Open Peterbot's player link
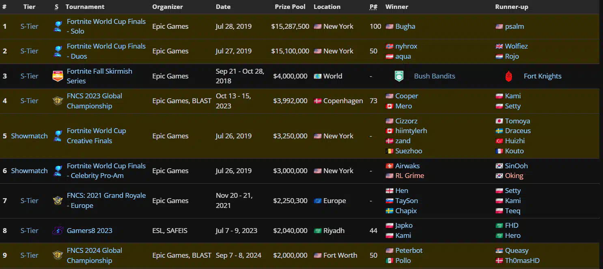This screenshot has width=603, height=269. 409,250
